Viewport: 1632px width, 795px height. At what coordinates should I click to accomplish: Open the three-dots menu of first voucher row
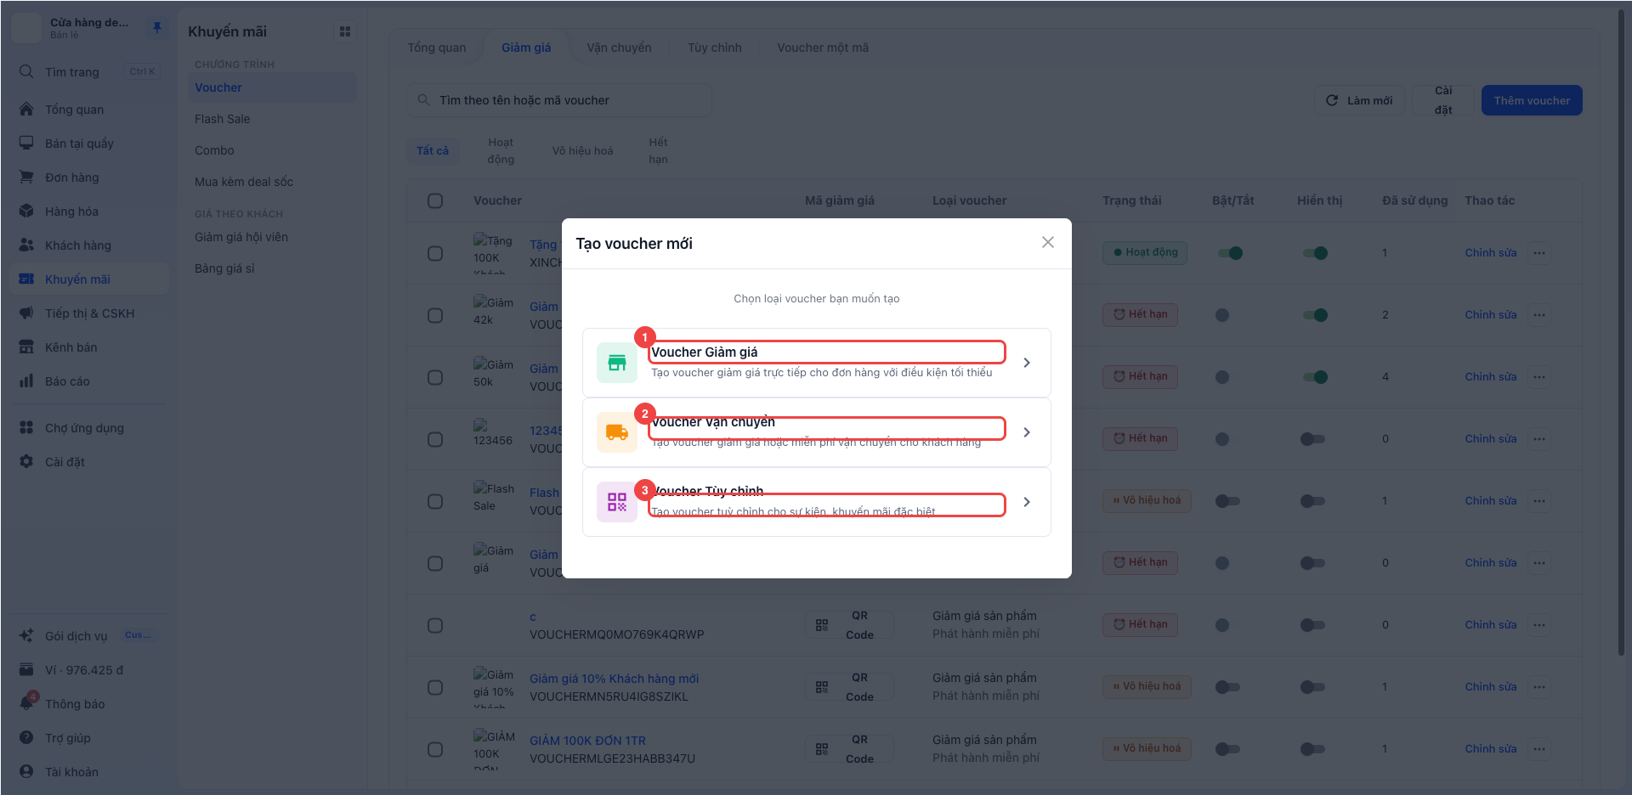[x=1539, y=253]
